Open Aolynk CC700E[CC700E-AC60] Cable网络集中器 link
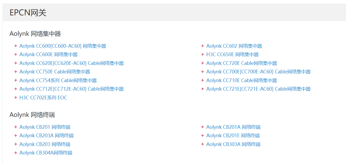The height and width of the screenshot is (164, 346). point(258,72)
